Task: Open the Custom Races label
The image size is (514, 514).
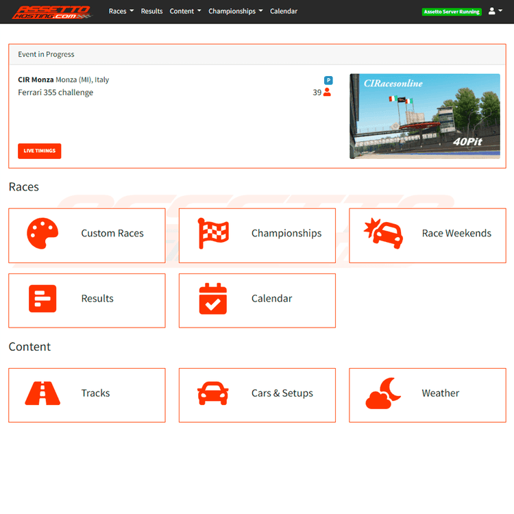Action: (x=112, y=233)
